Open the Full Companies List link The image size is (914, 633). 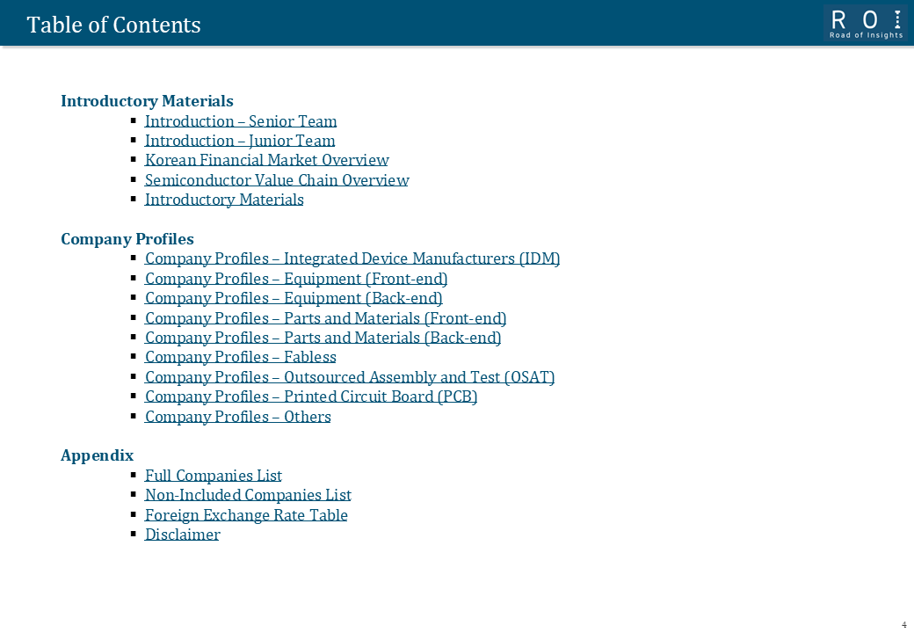214,476
